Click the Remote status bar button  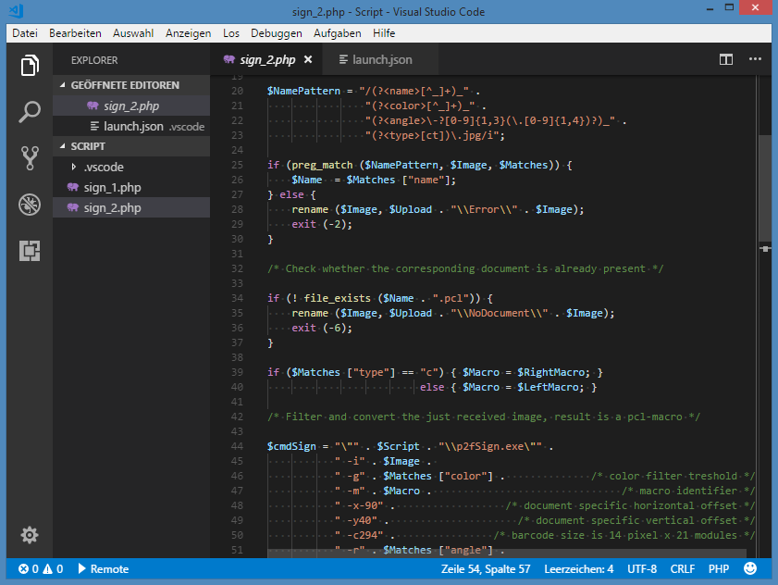[x=103, y=568]
